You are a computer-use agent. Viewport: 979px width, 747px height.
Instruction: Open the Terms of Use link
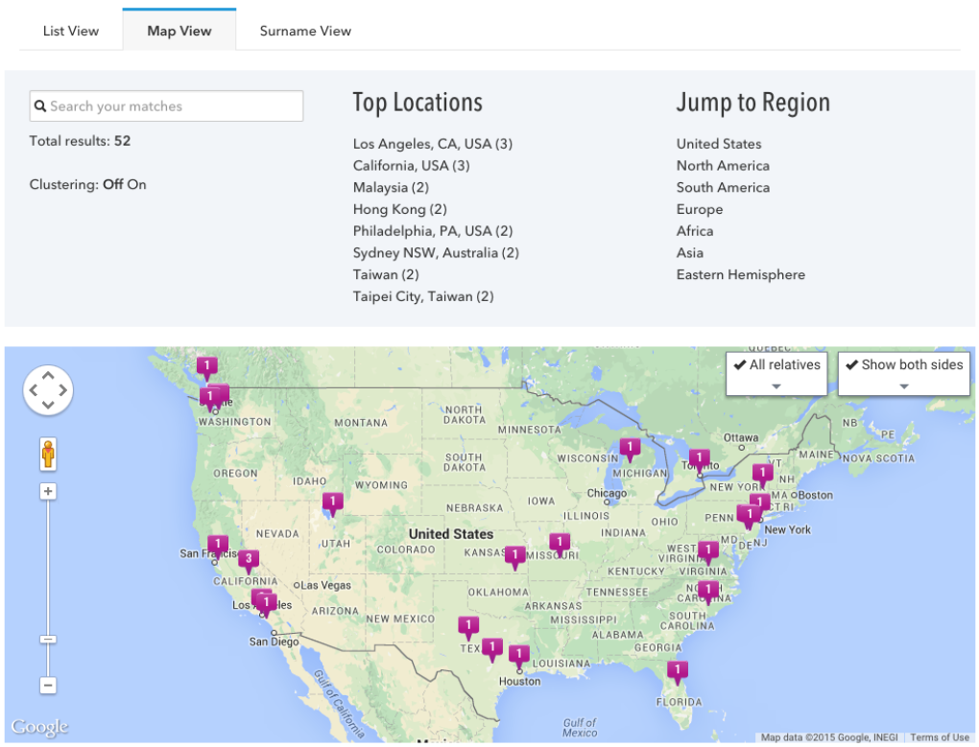(940, 737)
